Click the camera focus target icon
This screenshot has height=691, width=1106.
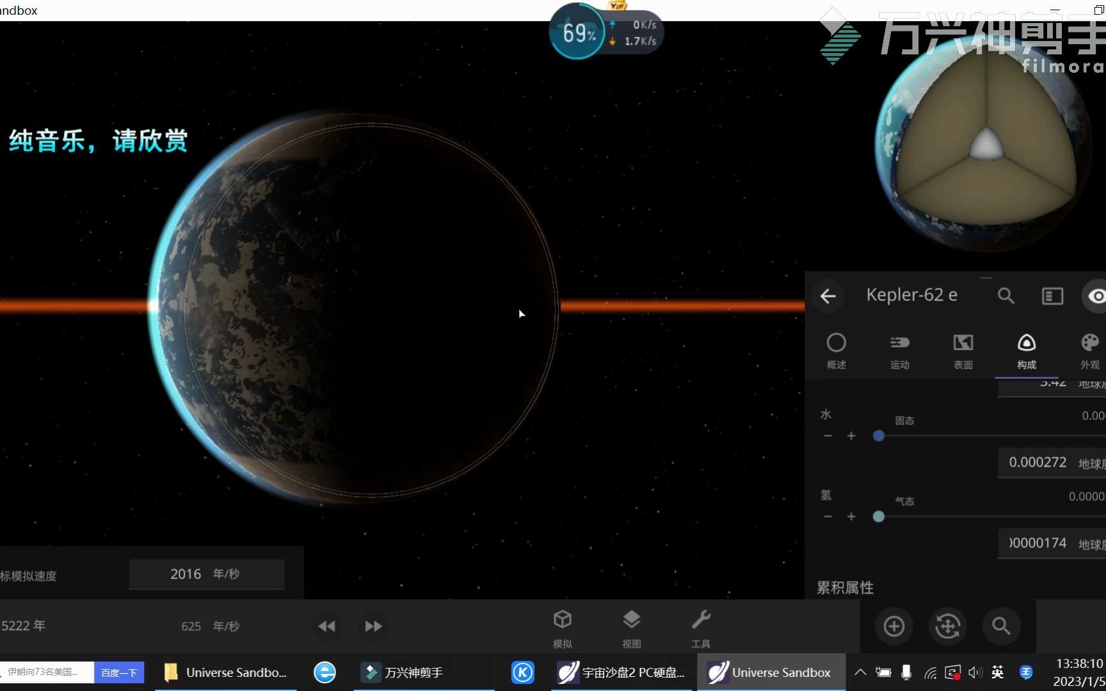pos(947,626)
